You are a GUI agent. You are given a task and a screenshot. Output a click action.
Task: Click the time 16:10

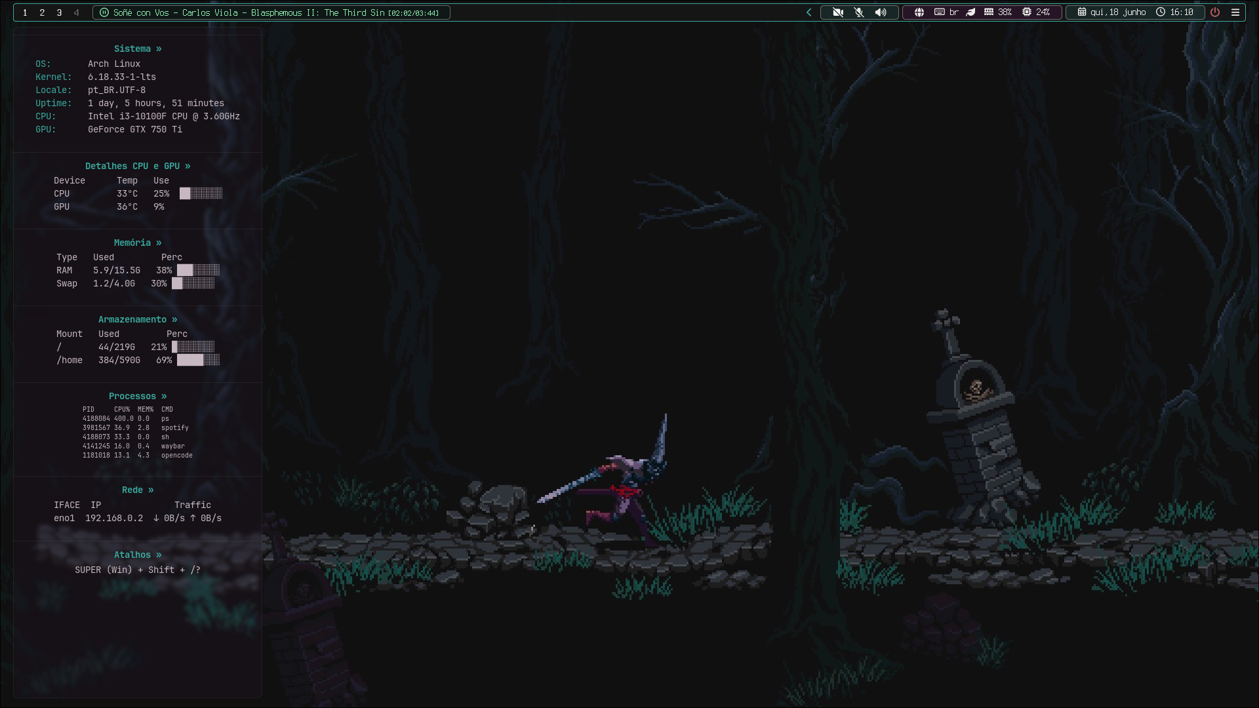pyautogui.click(x=1182, y=12)
